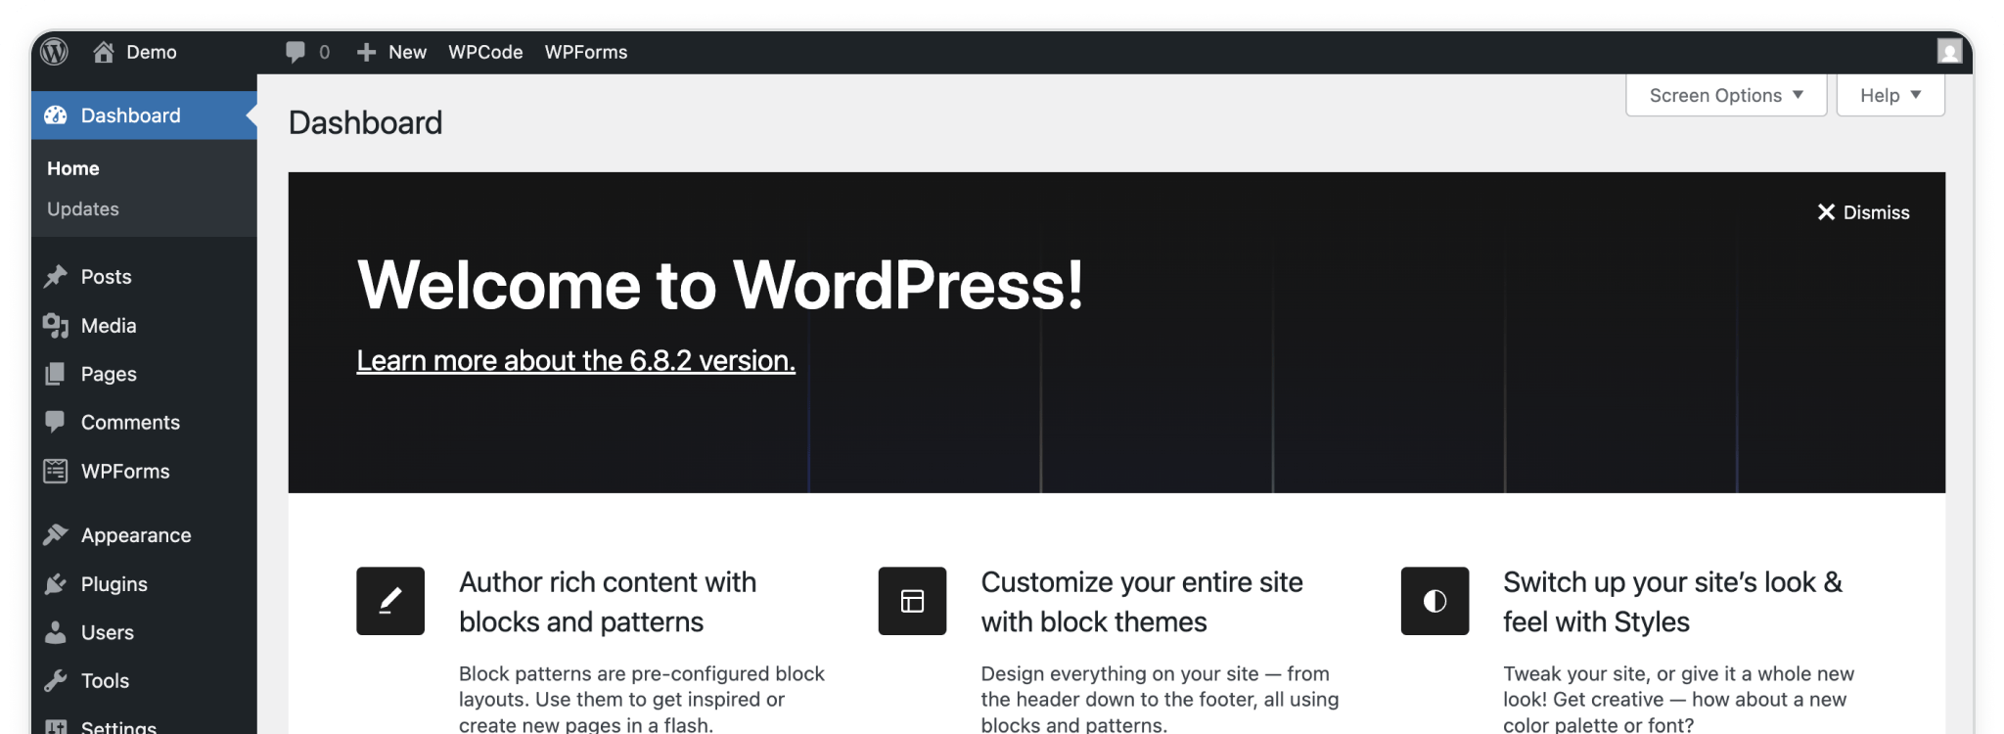Expand the Screen Options dropdown
Viewport: 2004px width, 734px height.
tap(1726, 95)
